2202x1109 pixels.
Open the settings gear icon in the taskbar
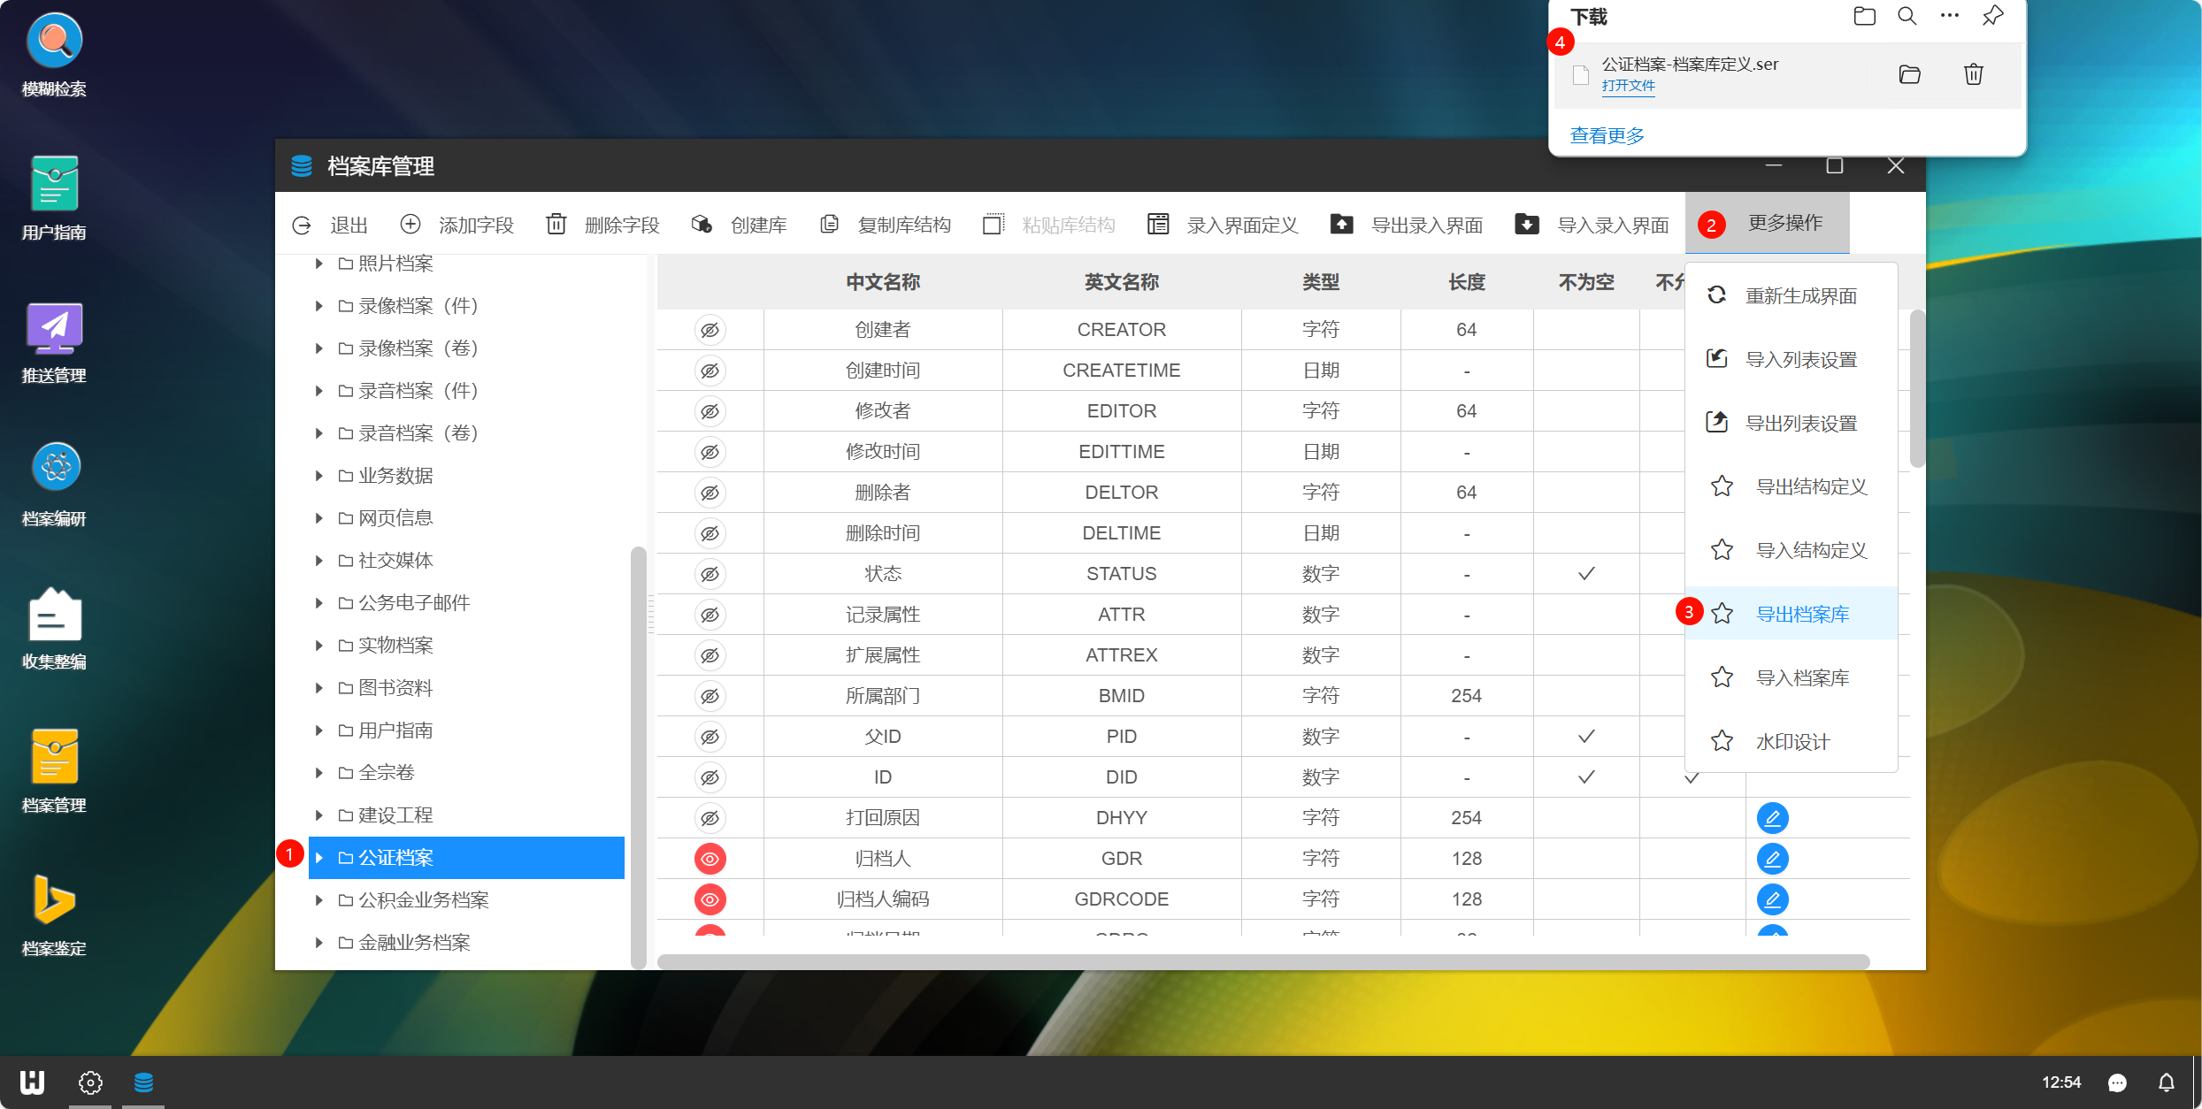pyautogui.click(x=90, y=1082)
